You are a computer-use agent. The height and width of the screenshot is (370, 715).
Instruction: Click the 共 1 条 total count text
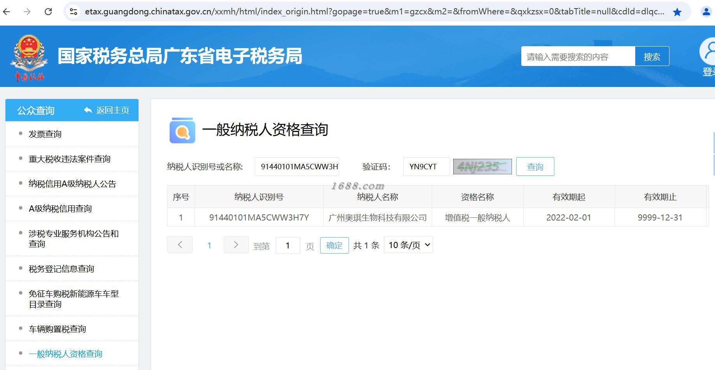click(366, 245)
